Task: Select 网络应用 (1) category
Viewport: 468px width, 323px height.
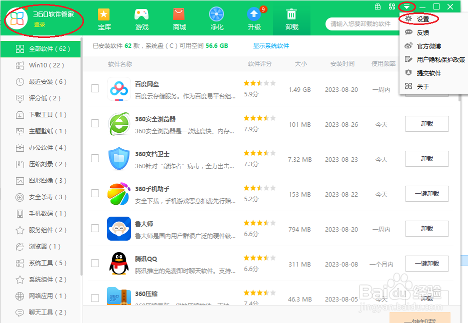Action: 40,296
